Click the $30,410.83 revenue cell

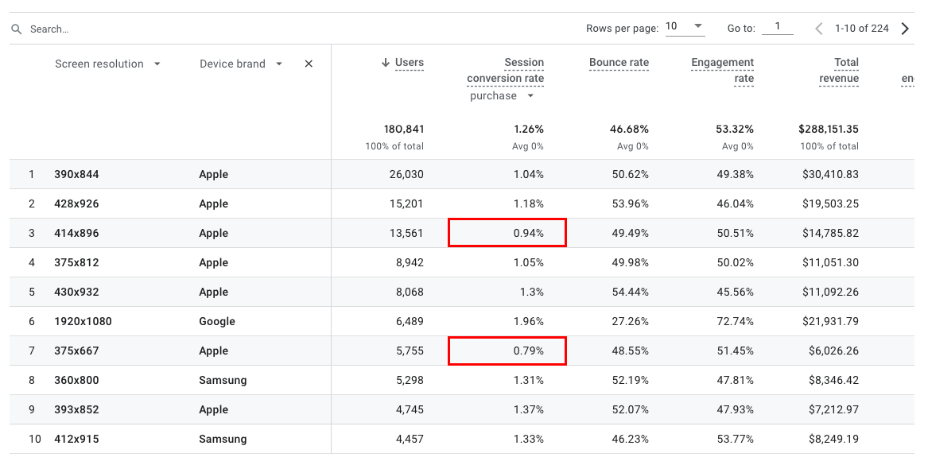click(830, 175)
